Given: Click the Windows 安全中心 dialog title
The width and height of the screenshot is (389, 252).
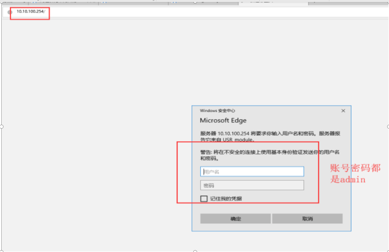Looking at the screenshot, I should (x=217, y=111).
